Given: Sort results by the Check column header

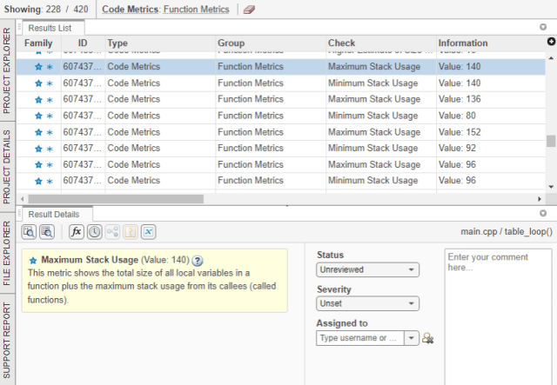Looking at the screenshot, I should pos(379,43).
